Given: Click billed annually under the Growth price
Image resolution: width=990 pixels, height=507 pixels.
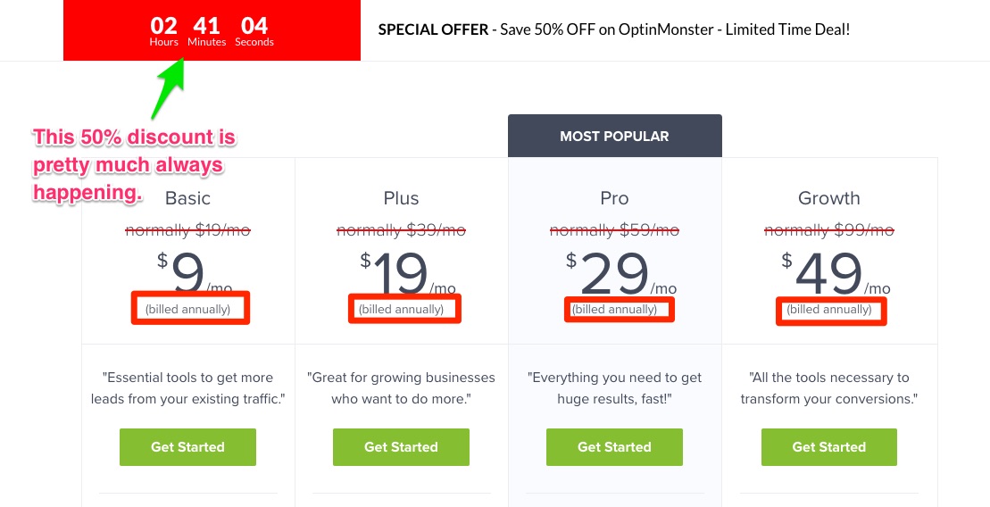Looking at the screenshot, I should [x=829, y=310].
